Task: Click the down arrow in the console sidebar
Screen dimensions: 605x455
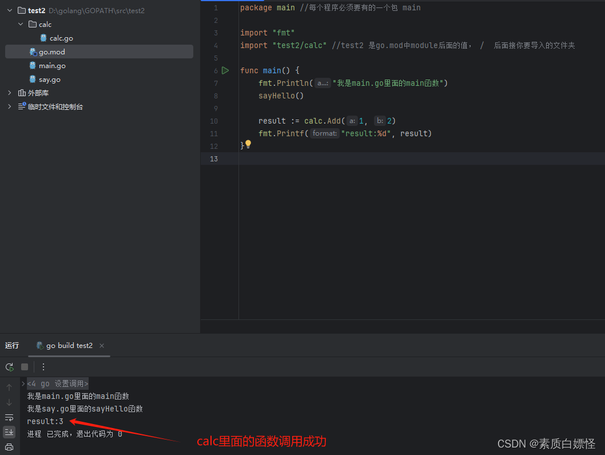Action: [x=9, y=402]
